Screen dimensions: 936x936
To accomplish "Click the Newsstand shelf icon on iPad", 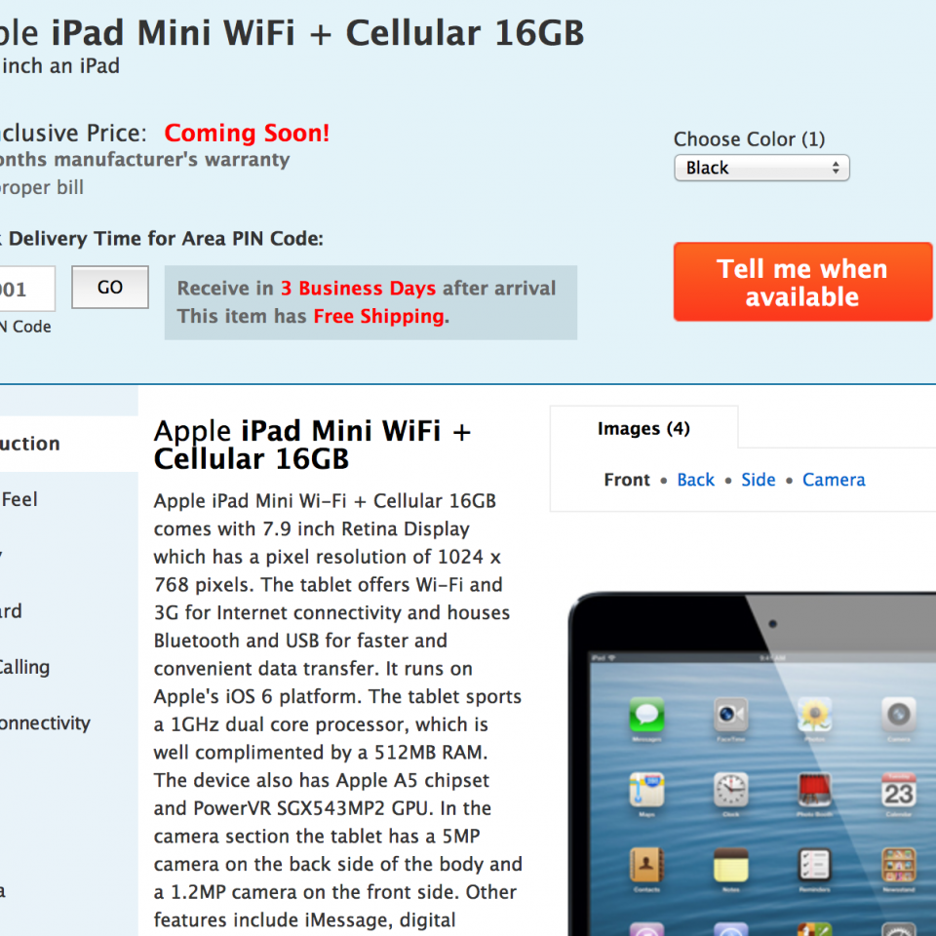I will point(898,865).
